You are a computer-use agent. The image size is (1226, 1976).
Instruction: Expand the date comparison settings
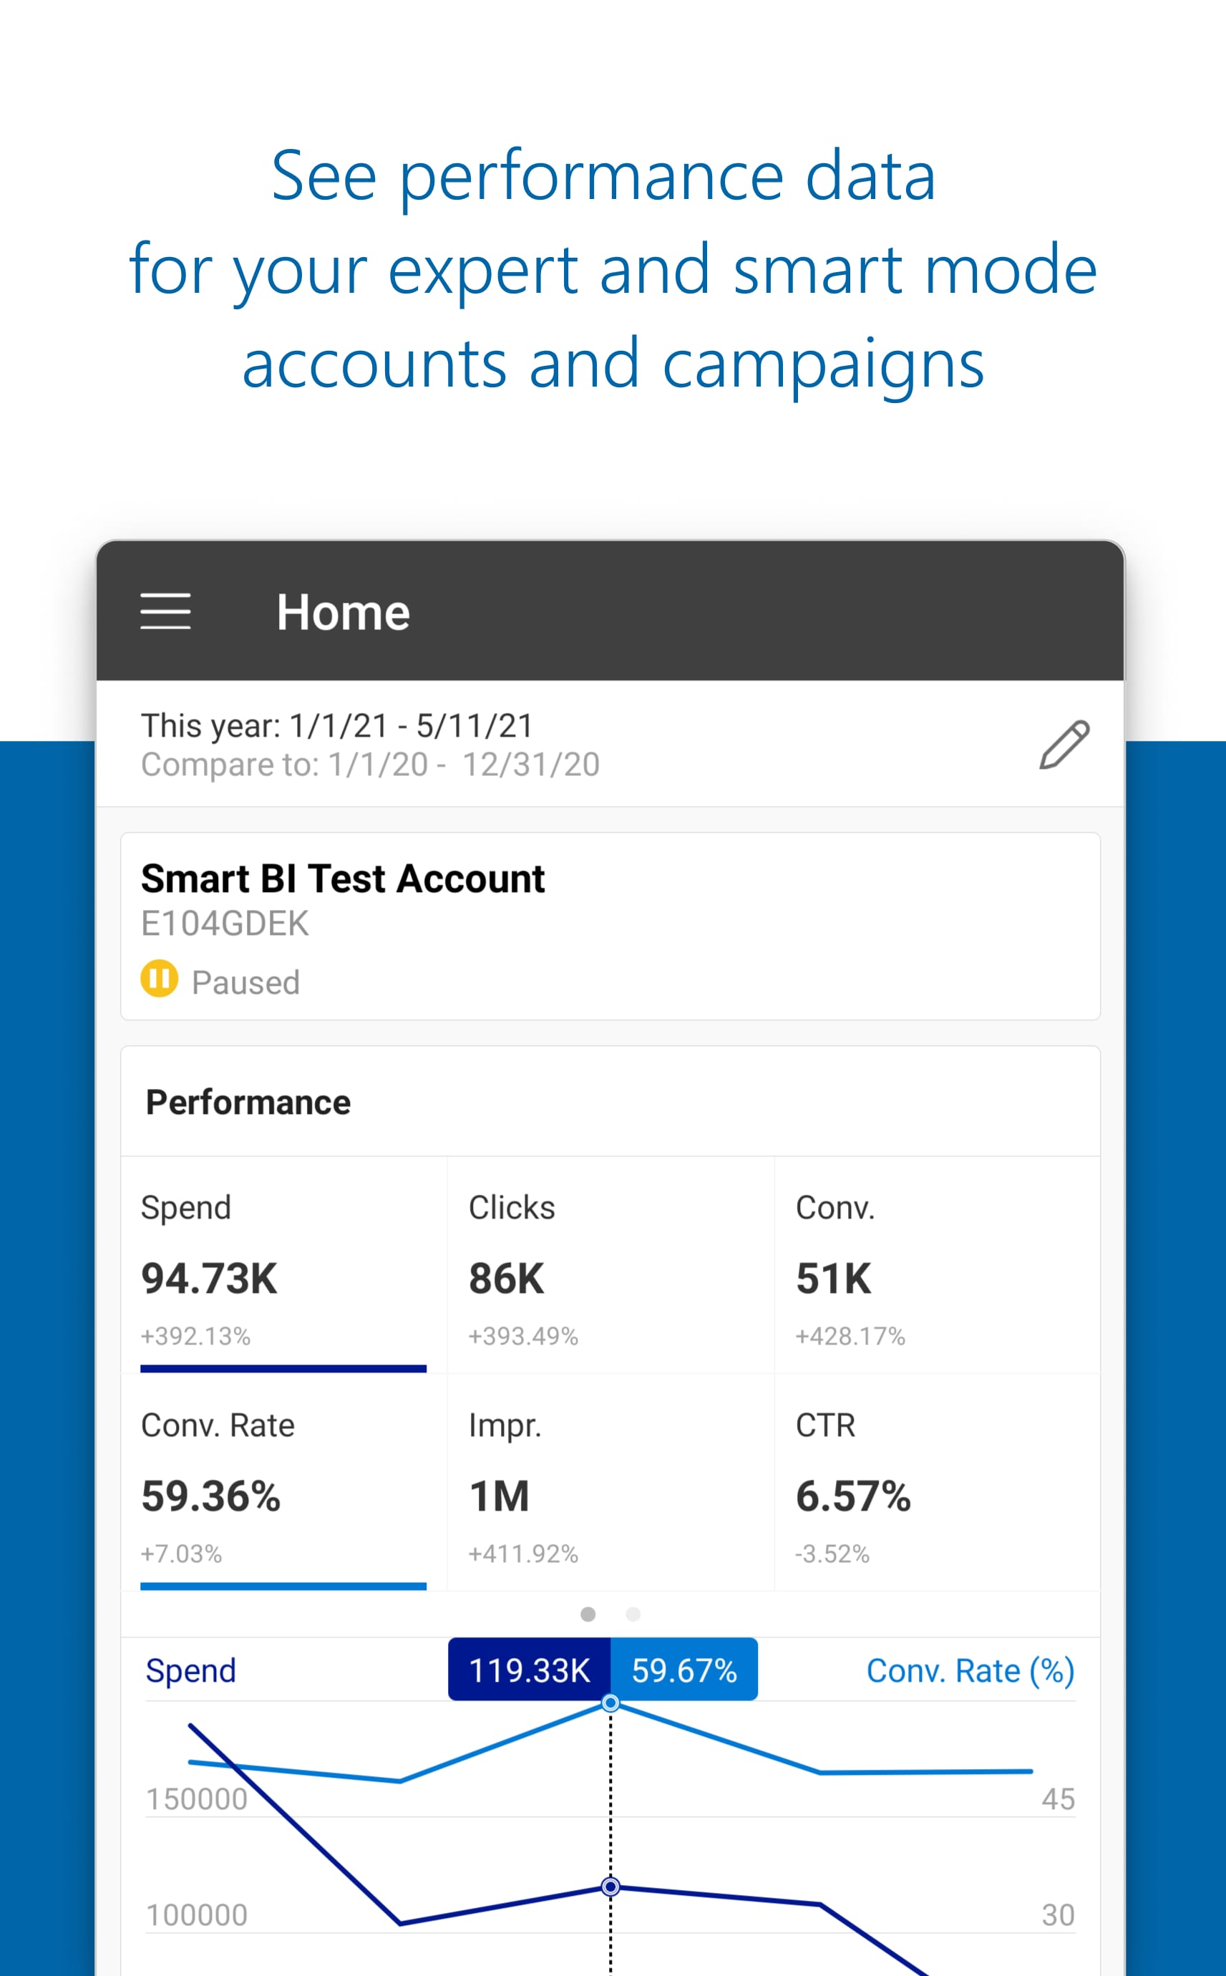[370, 763]
